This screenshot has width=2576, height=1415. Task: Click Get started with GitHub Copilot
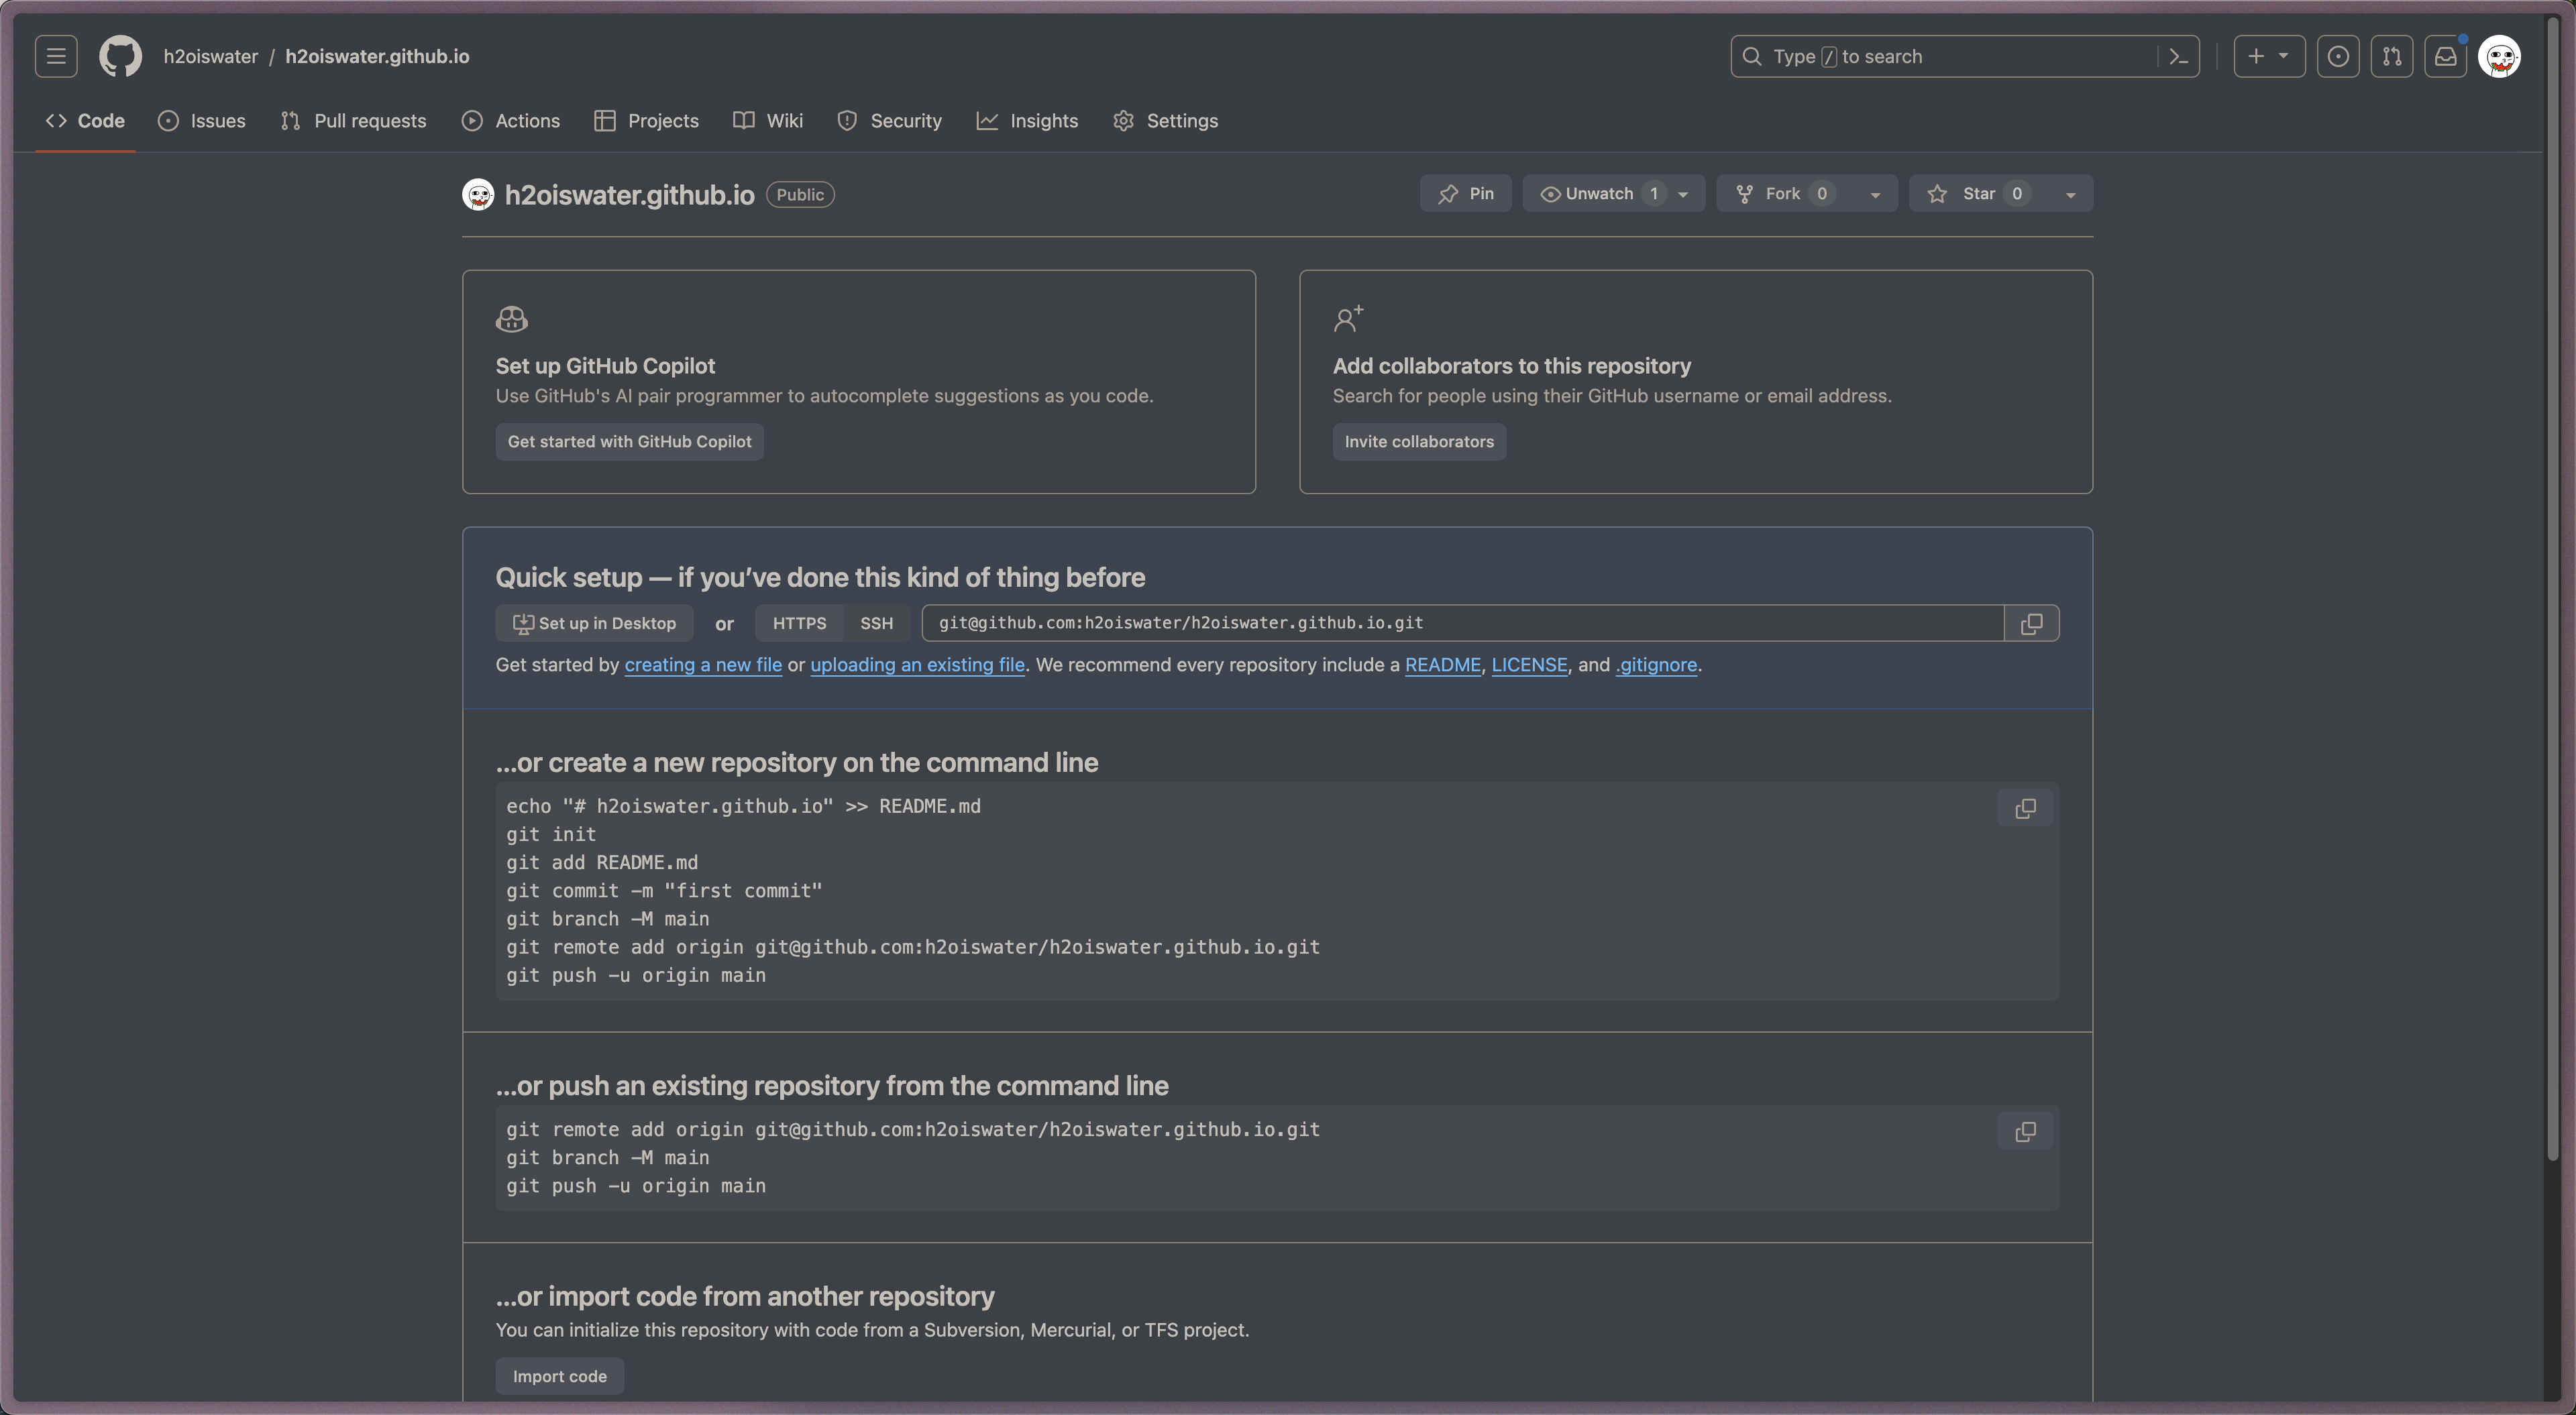click(x=629, y=442)
